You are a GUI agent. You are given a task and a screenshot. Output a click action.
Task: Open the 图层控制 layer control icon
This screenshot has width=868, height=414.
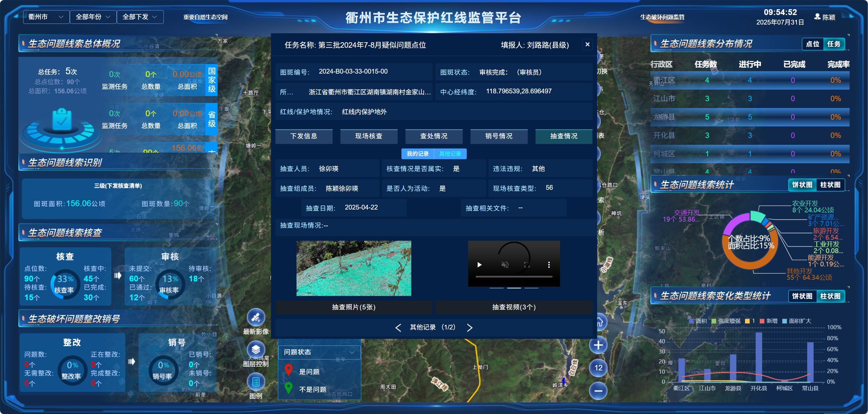[256, 350]
